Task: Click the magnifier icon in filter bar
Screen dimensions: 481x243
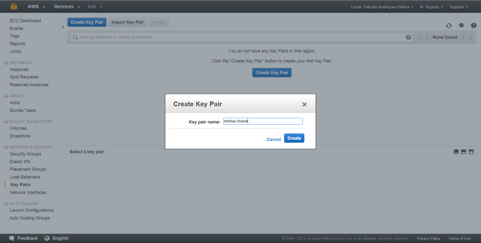Action: [75, 38]
